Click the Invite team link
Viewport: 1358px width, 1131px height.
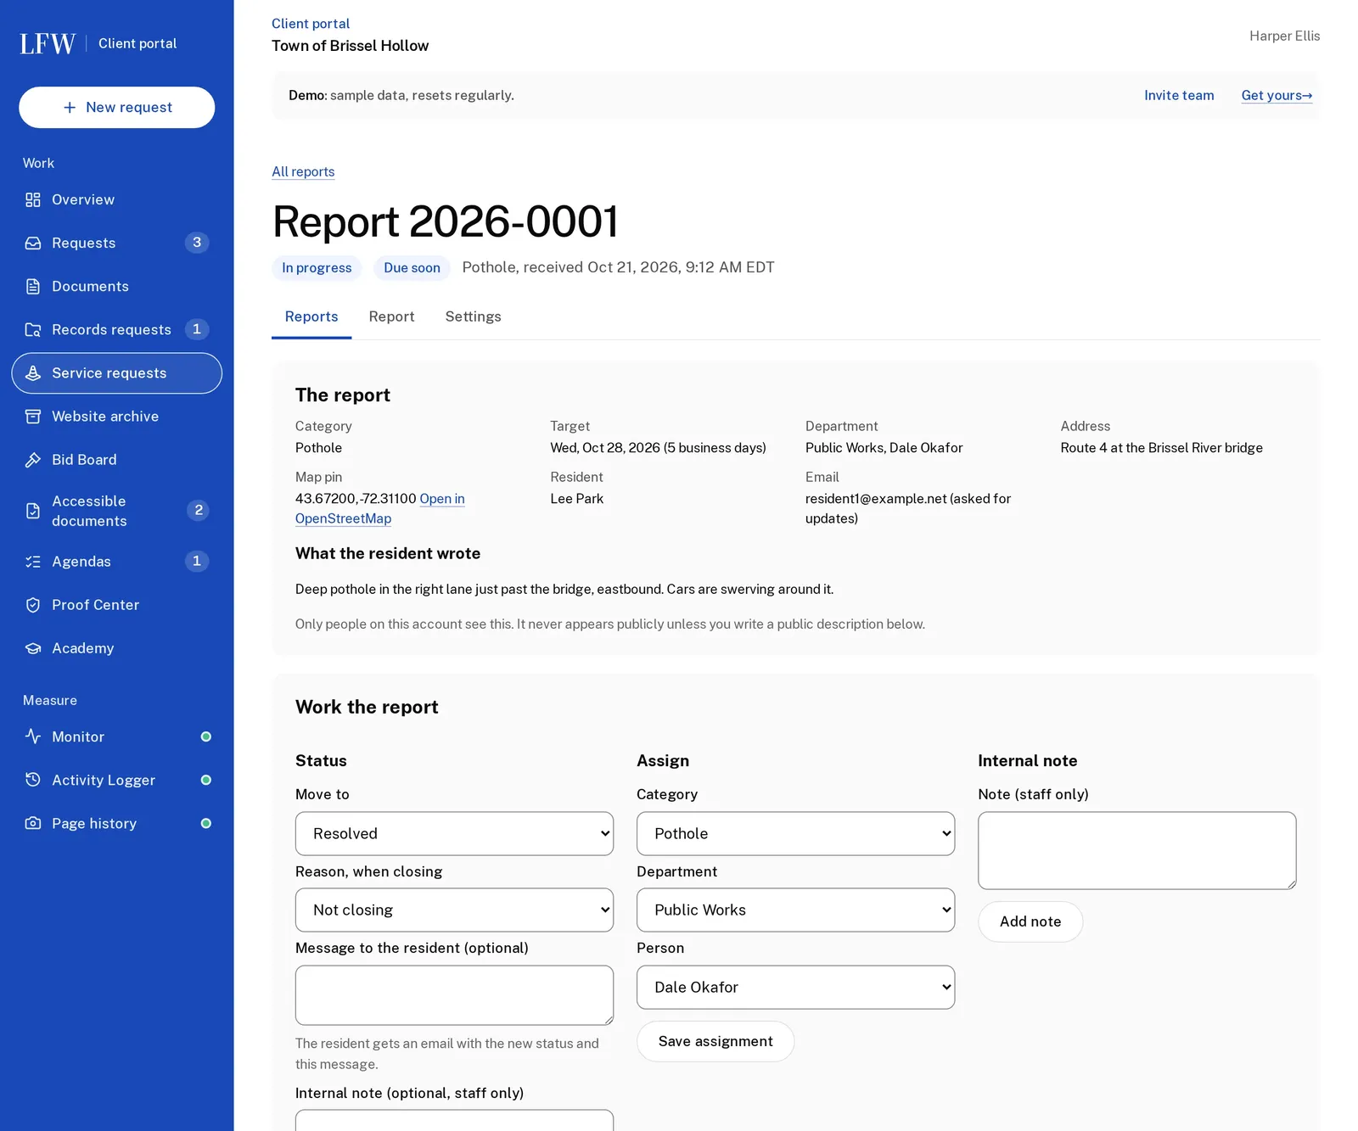(x=1179, y=95)
